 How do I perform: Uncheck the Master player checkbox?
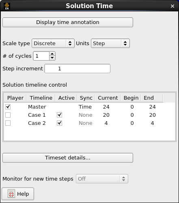8,107
